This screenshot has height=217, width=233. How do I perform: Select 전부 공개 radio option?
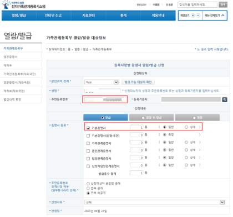88,188
